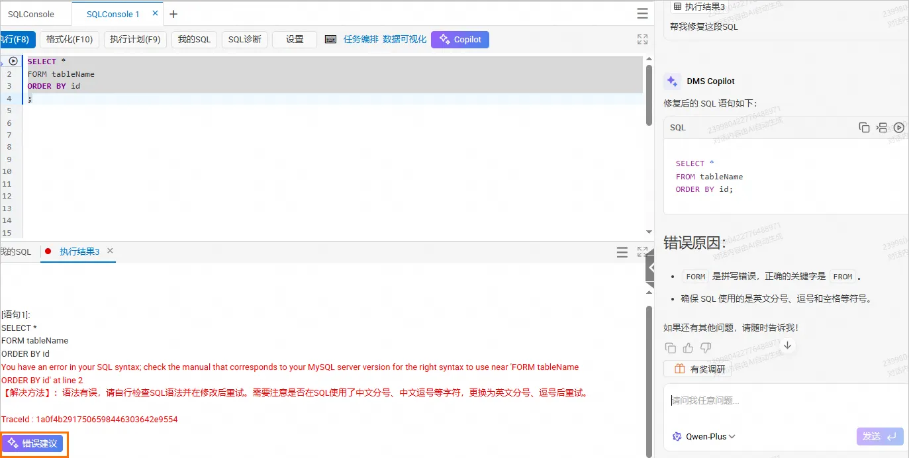909x458 pixels.
Task: Click the 解决方法 solution text
Action: 295,393
